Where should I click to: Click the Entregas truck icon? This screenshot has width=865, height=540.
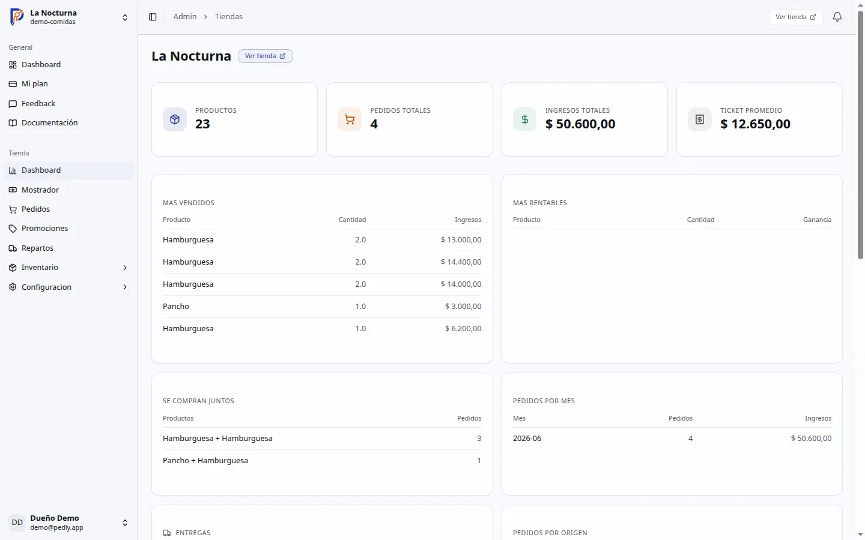(167, 533)
